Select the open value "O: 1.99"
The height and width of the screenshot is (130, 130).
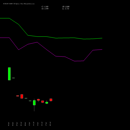tap(45, 9)
